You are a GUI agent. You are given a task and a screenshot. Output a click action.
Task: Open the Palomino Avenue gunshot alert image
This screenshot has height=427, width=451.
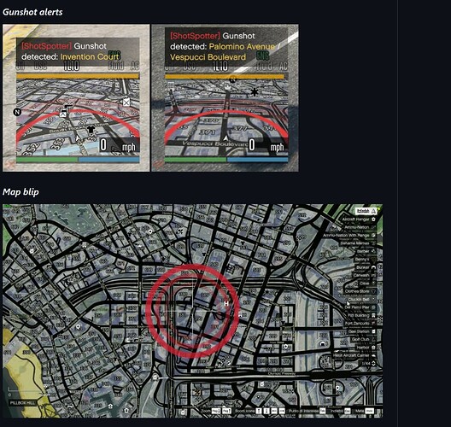(x=225, y=97)
